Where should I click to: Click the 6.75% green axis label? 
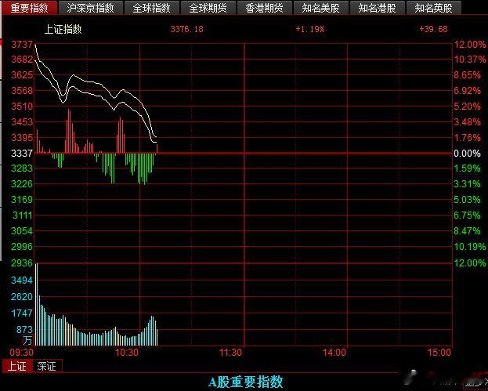pos(467,215)
